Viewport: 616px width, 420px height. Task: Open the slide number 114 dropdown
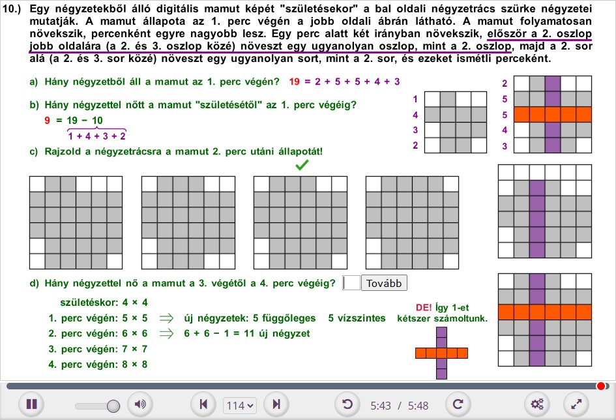click(240, 406)
